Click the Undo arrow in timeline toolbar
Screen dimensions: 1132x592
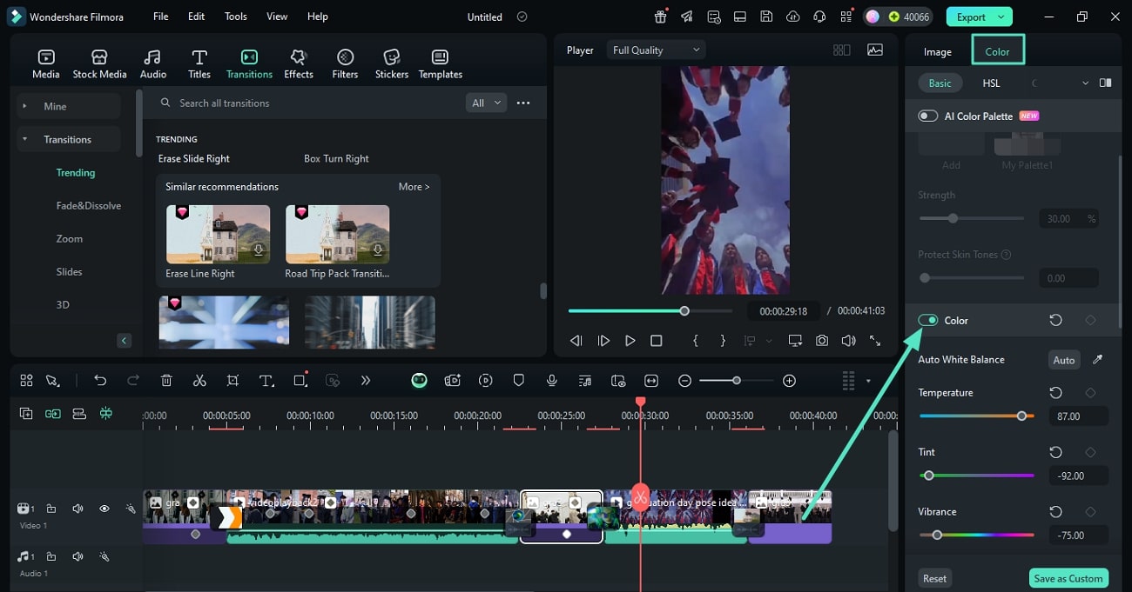pyautogui.click(x=100, y=381)
